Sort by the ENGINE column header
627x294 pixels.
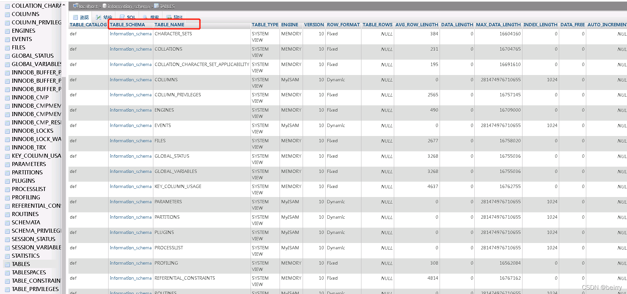pos(290,25)
